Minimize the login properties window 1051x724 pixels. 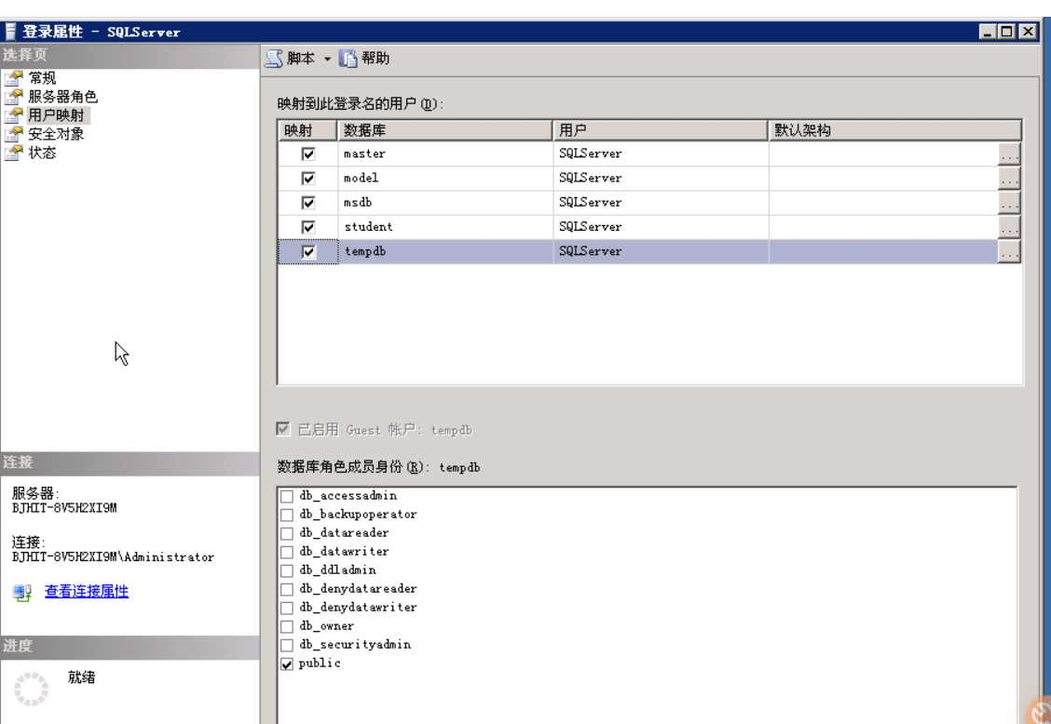988,32
